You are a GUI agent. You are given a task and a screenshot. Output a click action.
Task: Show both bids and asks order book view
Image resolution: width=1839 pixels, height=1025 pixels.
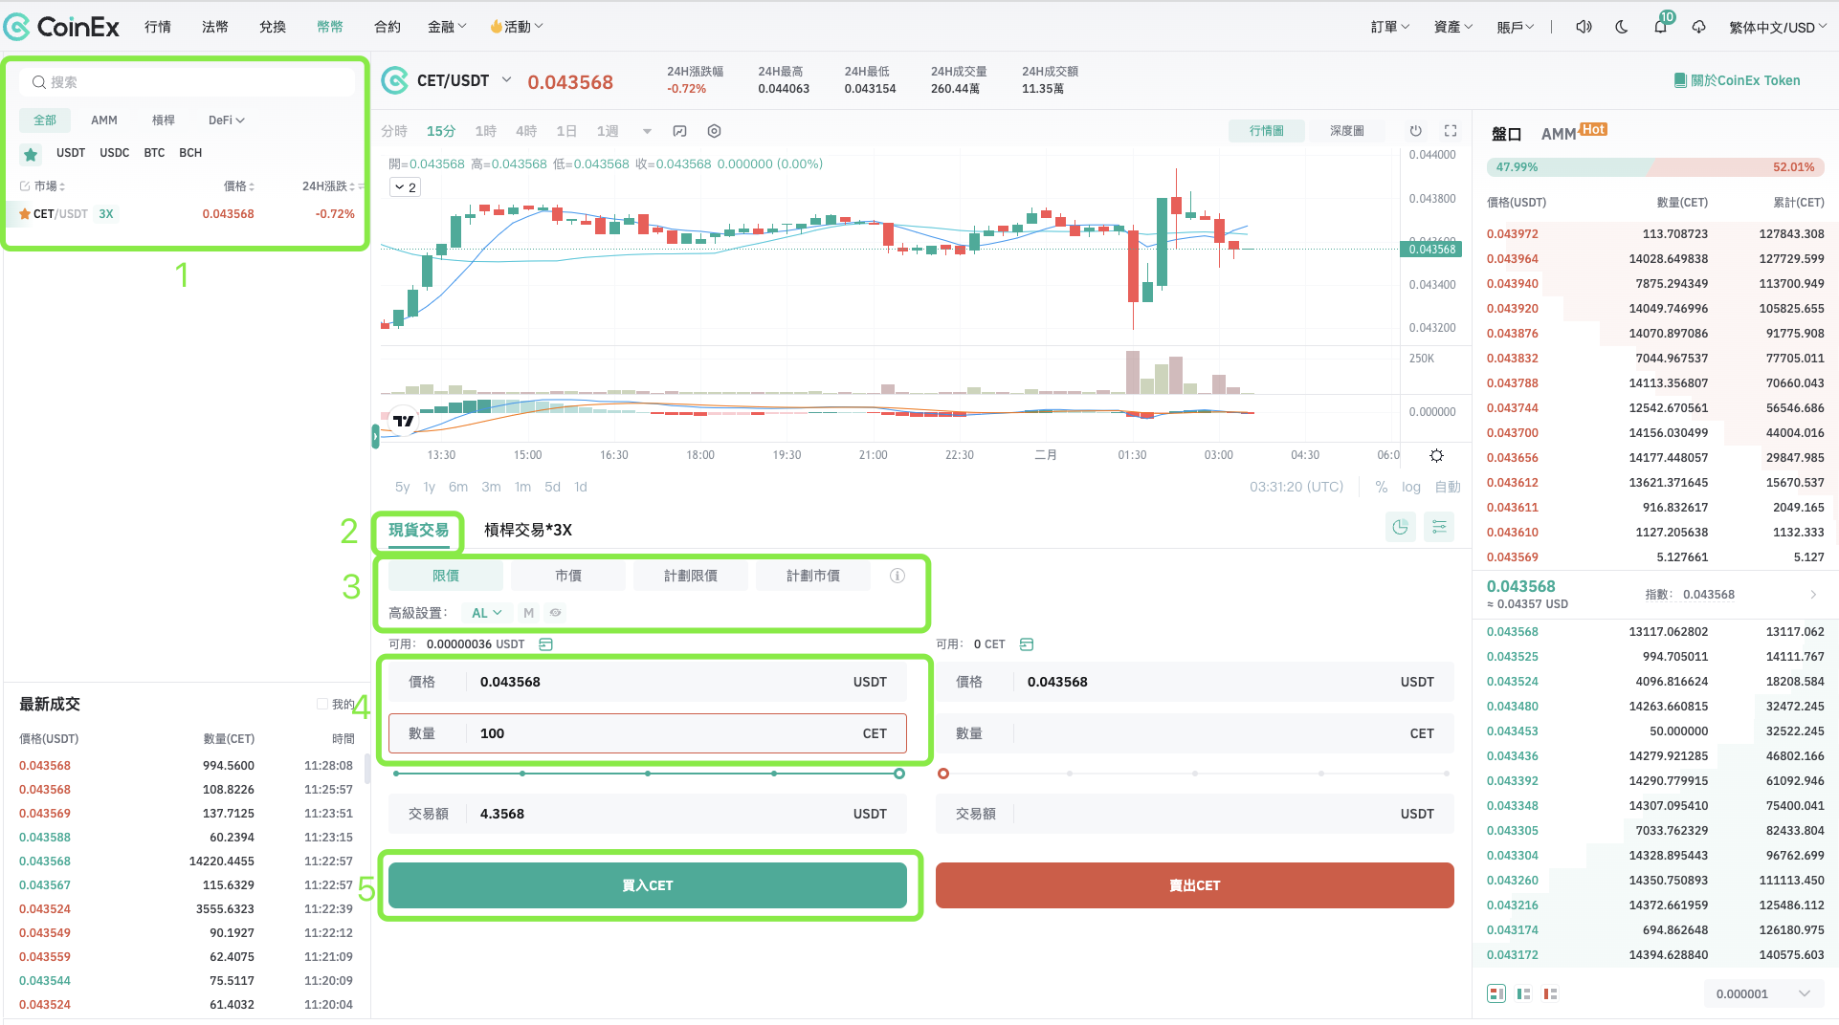pyautogui.click(x=1496, y=993)
